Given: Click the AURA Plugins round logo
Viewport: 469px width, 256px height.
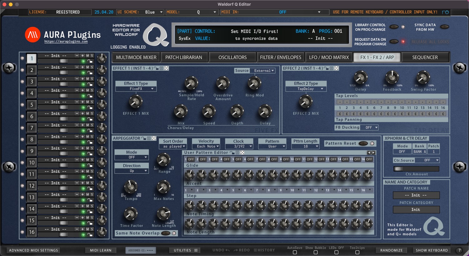Looking at the screenshot, I should (x=33, y=35).
